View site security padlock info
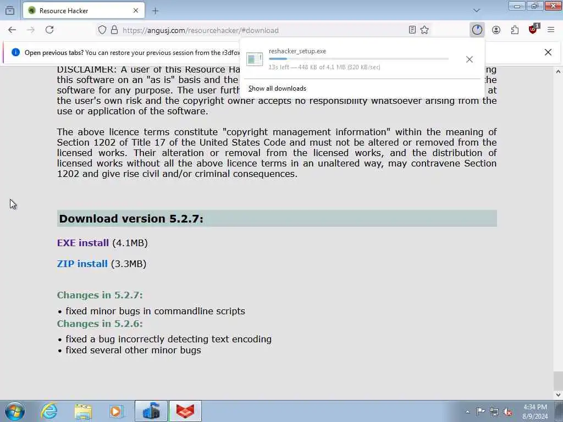The width and height of the screenshot is (563, 422). click(114, 30)
